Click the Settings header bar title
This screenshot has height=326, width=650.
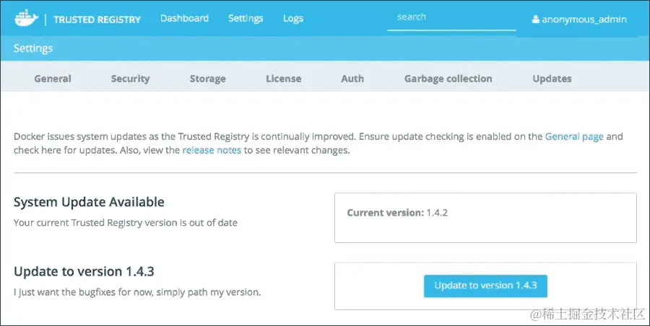[33, 48]
